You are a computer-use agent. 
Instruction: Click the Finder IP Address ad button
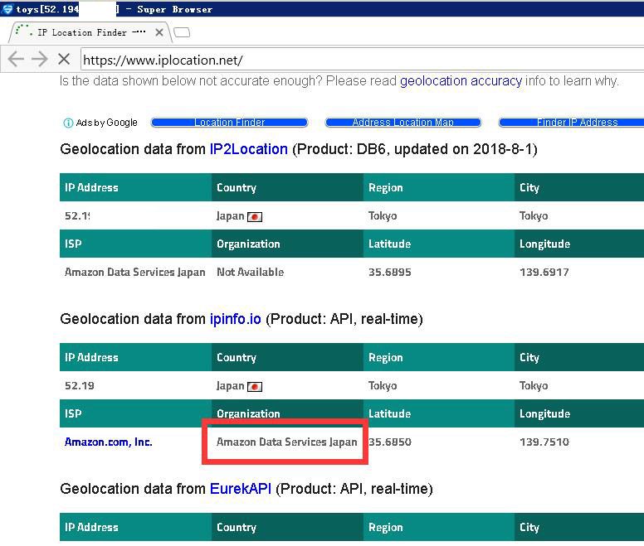(574, 123)
